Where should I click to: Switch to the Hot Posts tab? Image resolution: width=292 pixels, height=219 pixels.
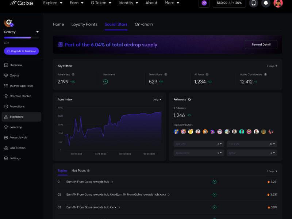(x=78, y=171)
